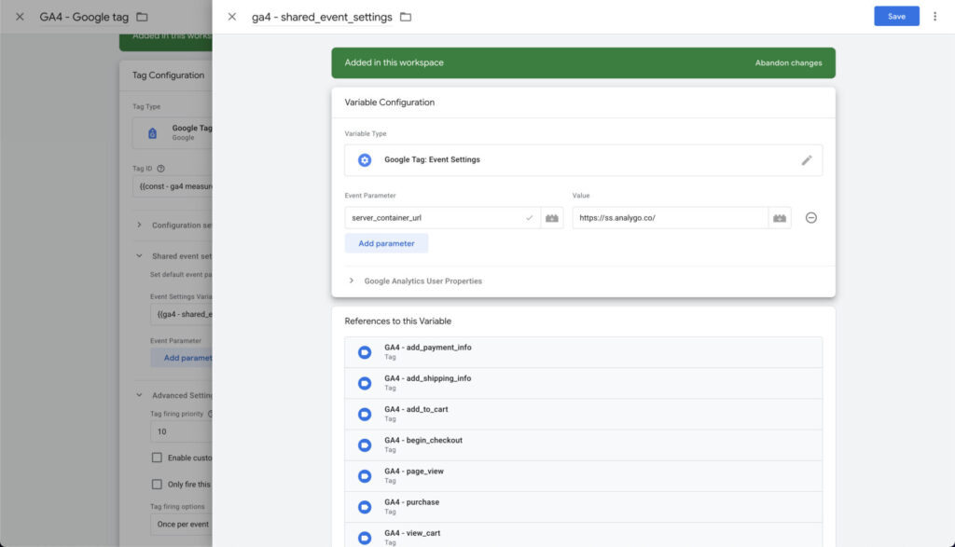Viewport: 955px width, 547px height.
Task: Click folder icon next to GA4 - Google tag
Action: pos(142,17)
